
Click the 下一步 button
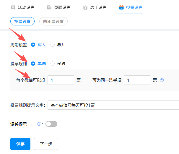point(46,144)
